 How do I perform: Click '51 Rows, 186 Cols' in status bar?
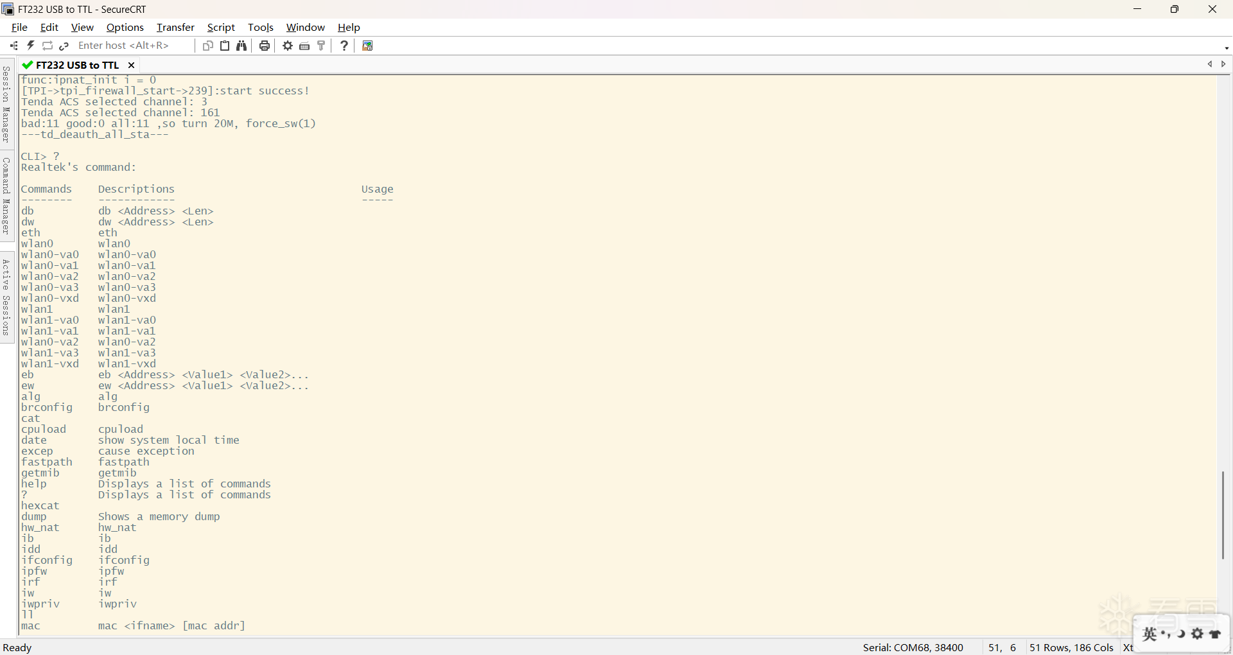tap(1071, 647)
